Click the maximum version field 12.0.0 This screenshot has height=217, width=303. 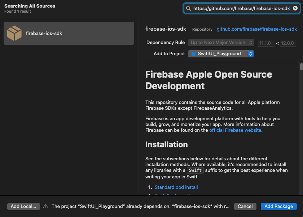click(x=288, y=43)
